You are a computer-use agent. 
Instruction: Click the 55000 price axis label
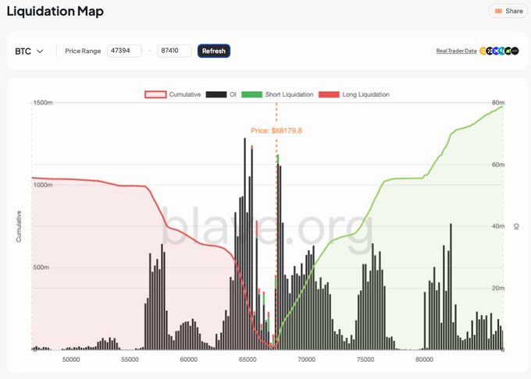coord(130,360)
